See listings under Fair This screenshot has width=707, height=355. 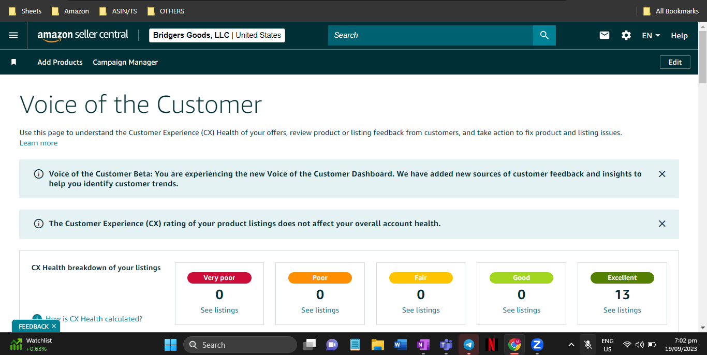point(421,310)
